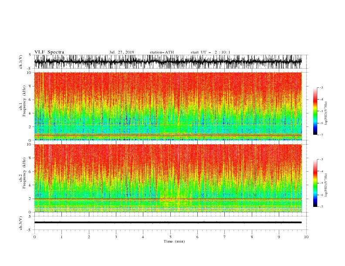Click the "Time (min)" axis title
The image size is (345, 266).
pyautogui.click(x=174, y=241)
